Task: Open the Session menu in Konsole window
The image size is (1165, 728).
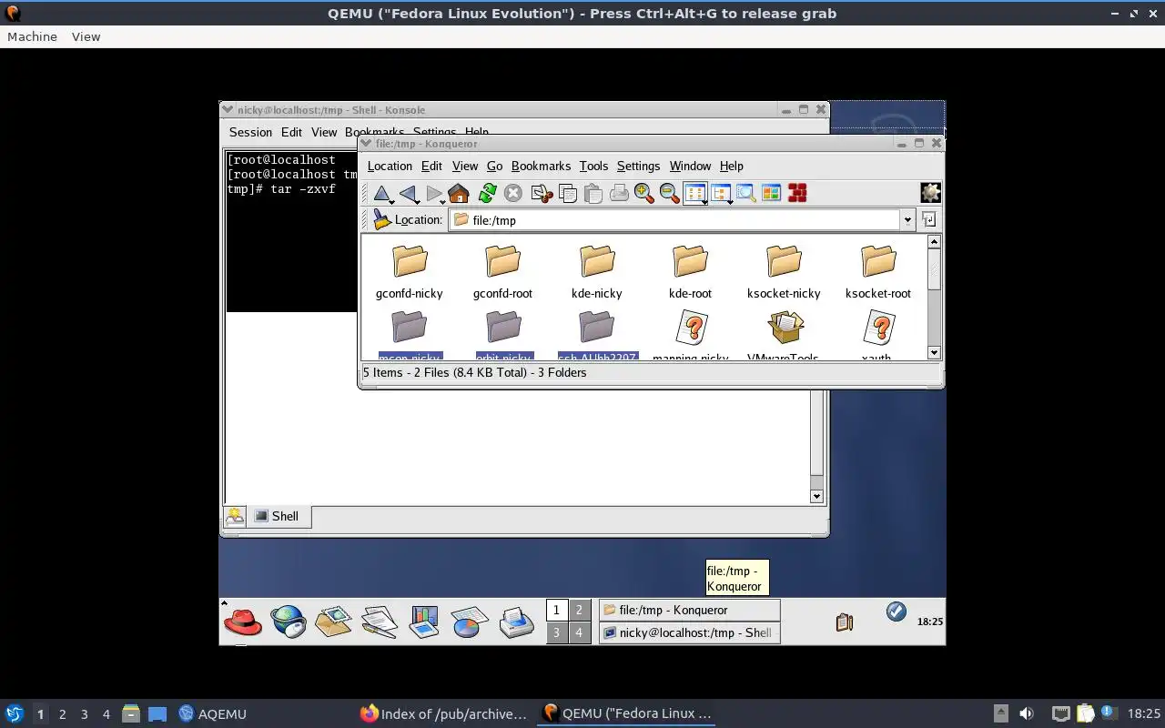Action: pos(250,132)
